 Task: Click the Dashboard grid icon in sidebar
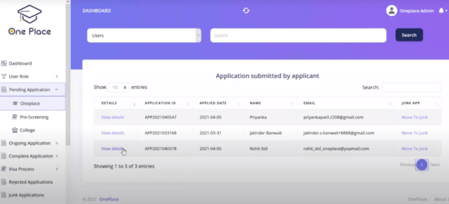[x=4, y=64]
